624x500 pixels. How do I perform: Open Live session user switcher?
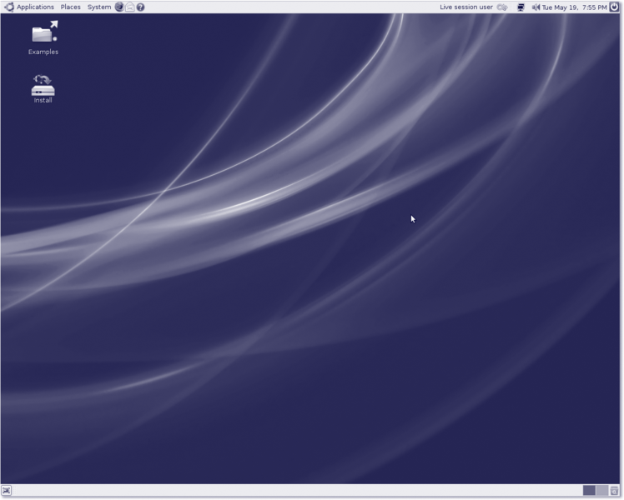coord(466,7)
